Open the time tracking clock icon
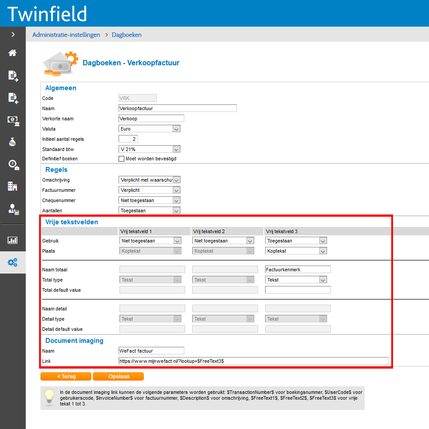 (13, 164)
